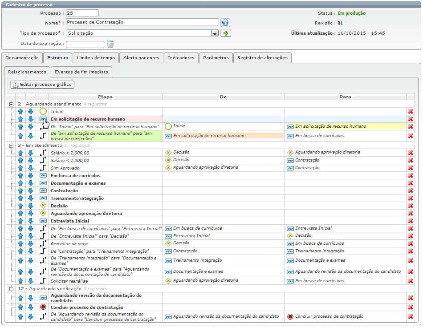The width and height of the screenshot is (423, 328).
Task: Open the calendar icon for Data de expiração
Action: [110, 44]
